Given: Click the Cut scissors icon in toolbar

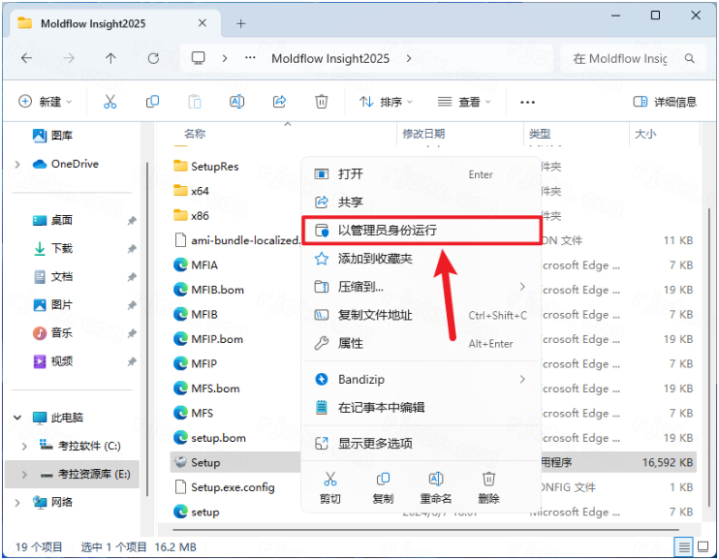Looking at the screenshot, I should tap(109, 102).
